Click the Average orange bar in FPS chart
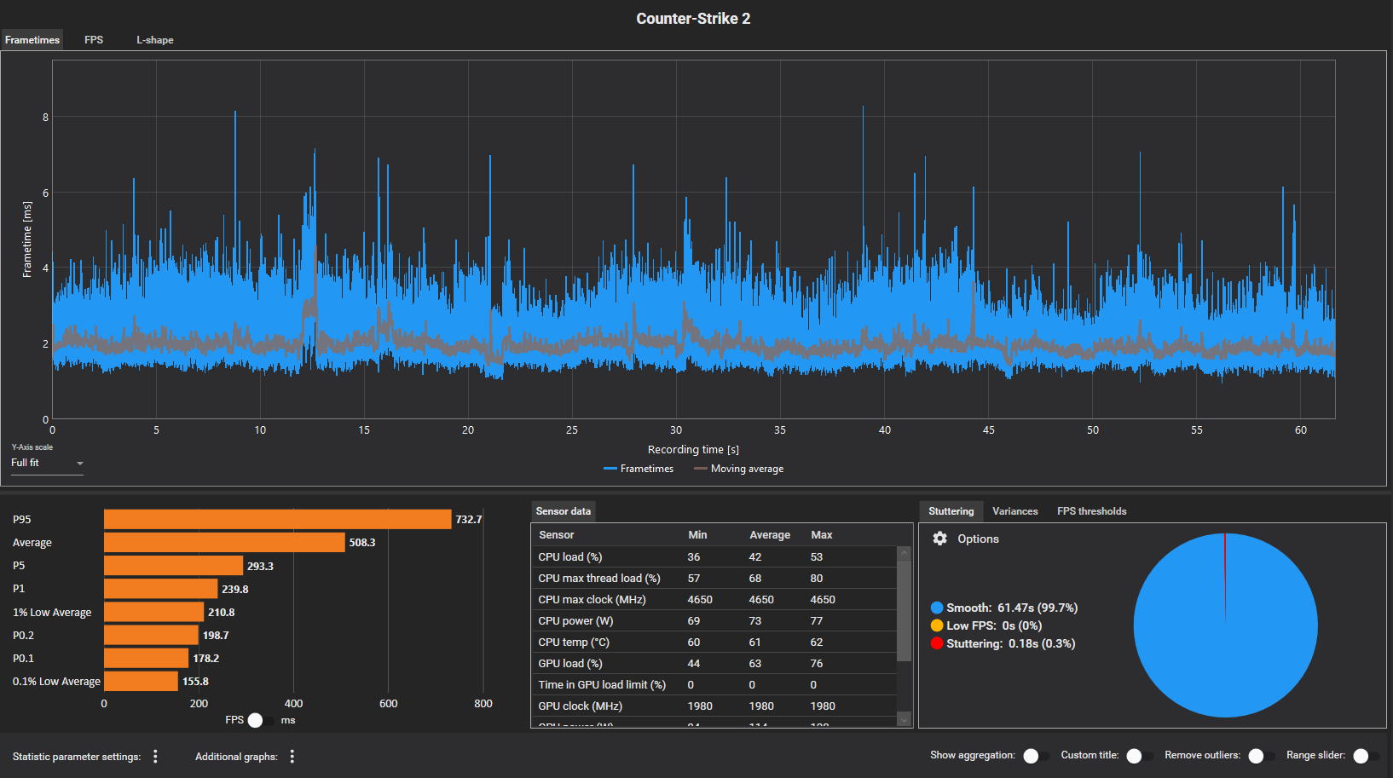Viewport: 1393px width, 778px height. coord(224,542)
